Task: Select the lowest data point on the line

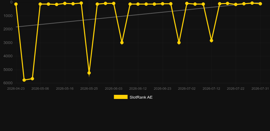Action: (24, 80)
